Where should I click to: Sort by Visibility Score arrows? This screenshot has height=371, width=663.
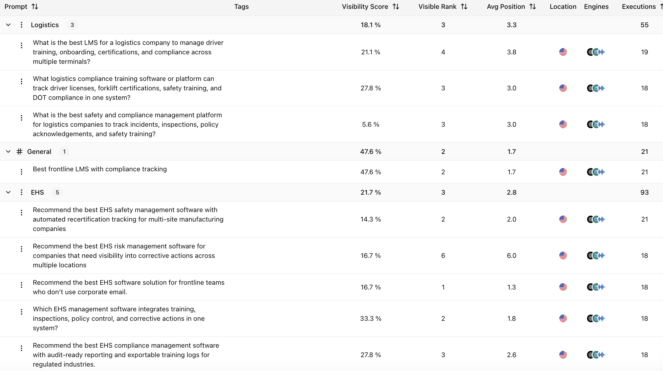point(396,6)
